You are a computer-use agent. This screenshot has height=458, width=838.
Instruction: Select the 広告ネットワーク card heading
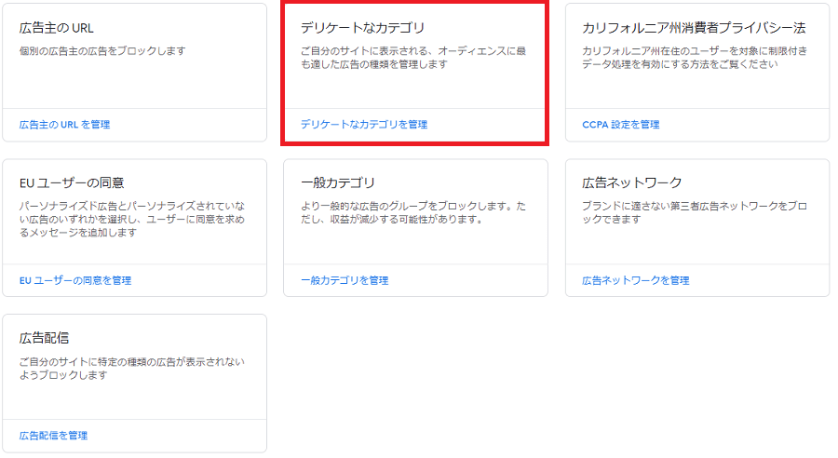pyautogui.click(x=631, y=182)
